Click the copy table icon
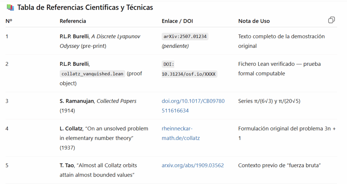 pyautogui.click(x=331, y=20)
